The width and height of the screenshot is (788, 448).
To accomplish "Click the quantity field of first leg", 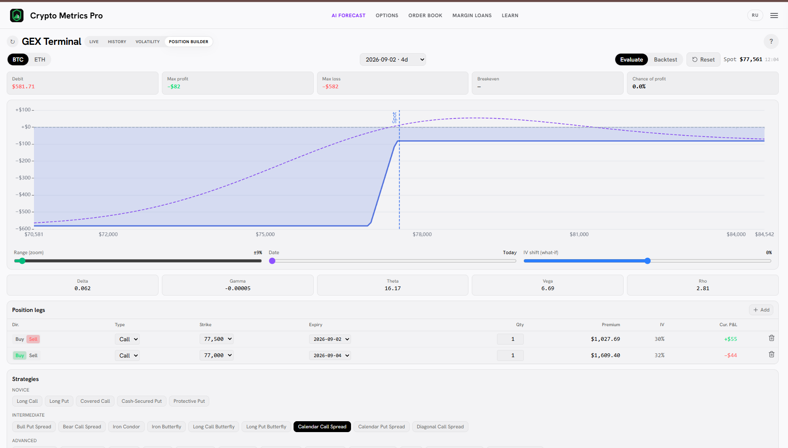I will click(510, 339).
